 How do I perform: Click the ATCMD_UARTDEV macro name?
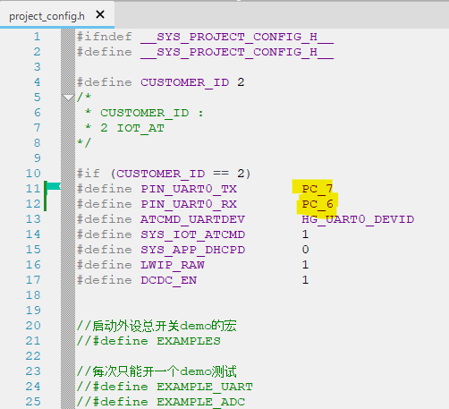click(192, 219)
